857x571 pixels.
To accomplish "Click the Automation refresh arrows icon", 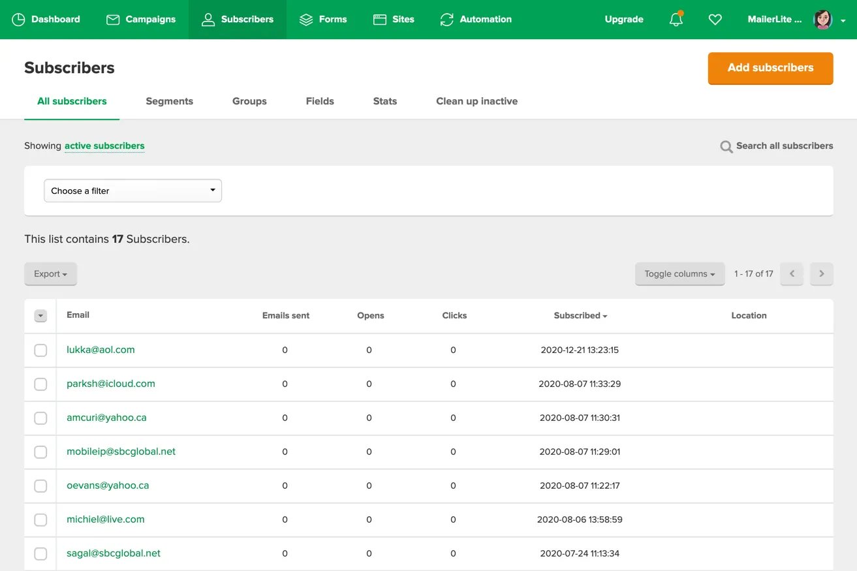I will (x=447, y=20).
